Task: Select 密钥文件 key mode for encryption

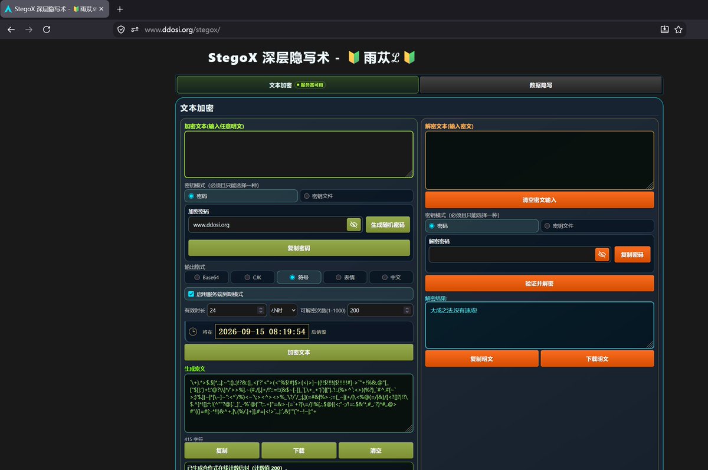Action: click(x=356, y=196)
